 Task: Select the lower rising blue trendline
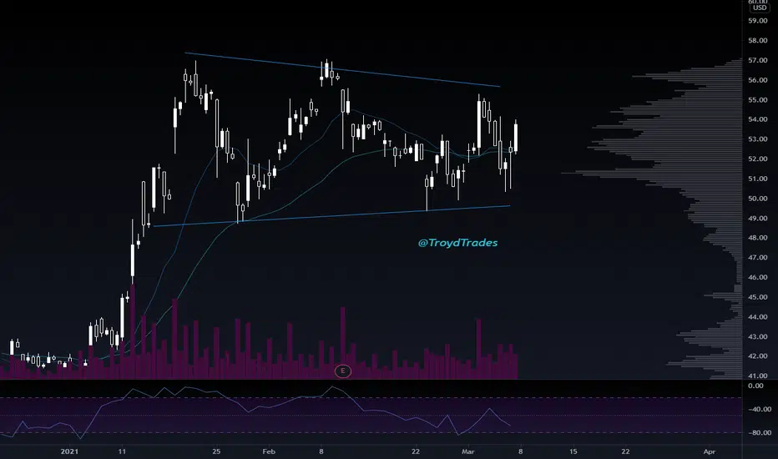point(331,216)
